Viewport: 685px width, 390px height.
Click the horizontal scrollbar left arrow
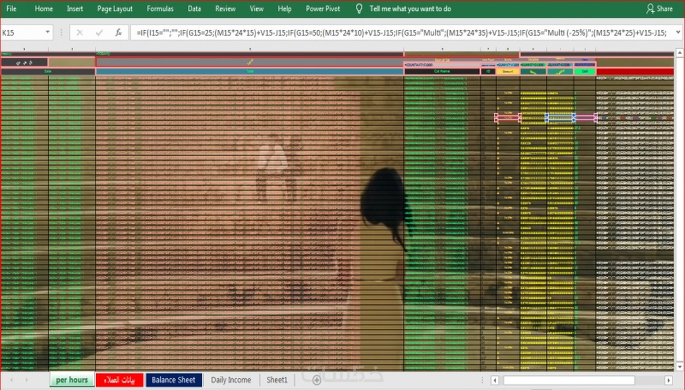click(495, 380)
